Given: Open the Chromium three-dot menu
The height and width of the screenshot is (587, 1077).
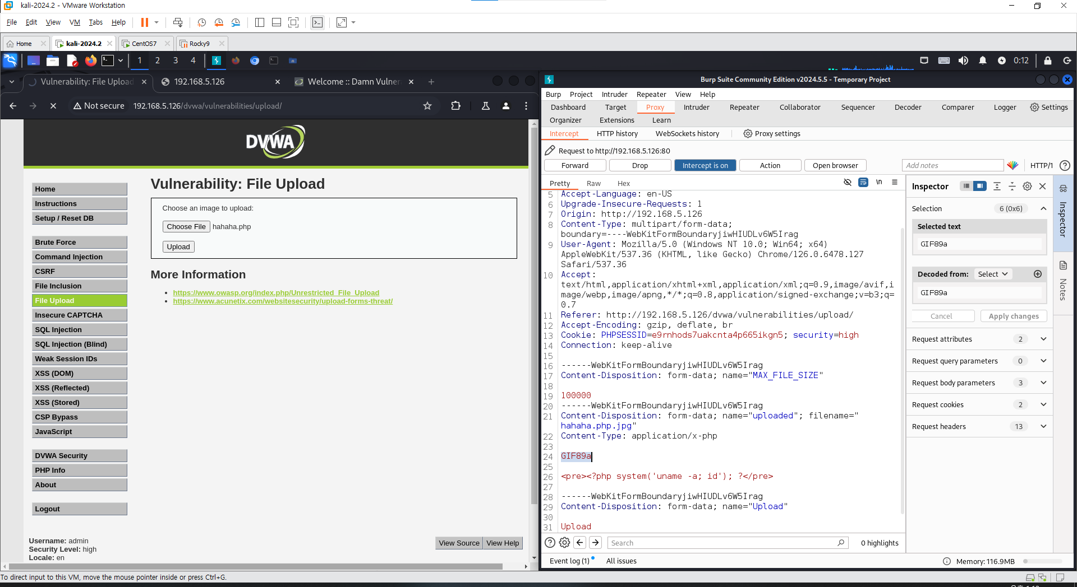Looking at the screenshot, I should pyautogui.click(x=526, y=106).
